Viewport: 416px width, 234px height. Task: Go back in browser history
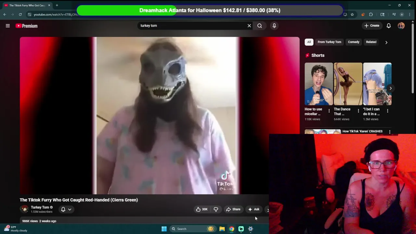pos(5,14)
